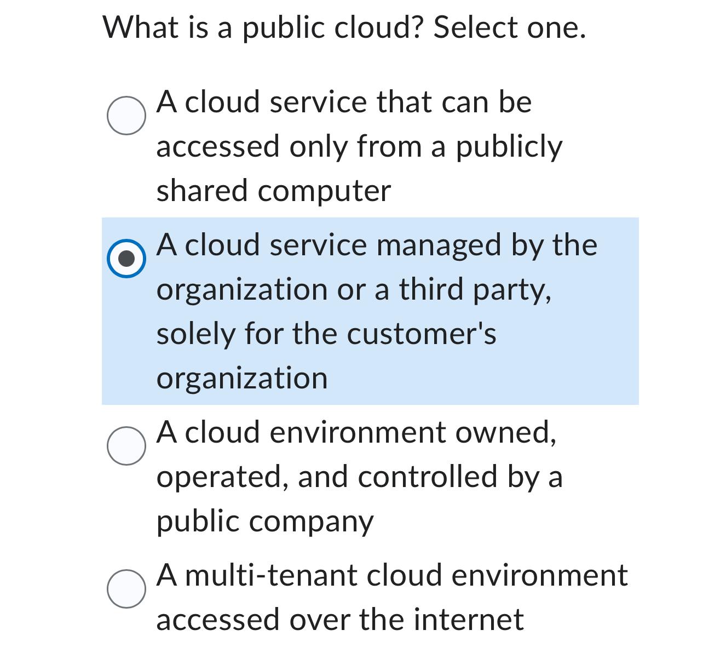Viewport: 703px width, 670px height.
Task: Choose the currently selected second radio button
Action: click(x=127, y=259)
